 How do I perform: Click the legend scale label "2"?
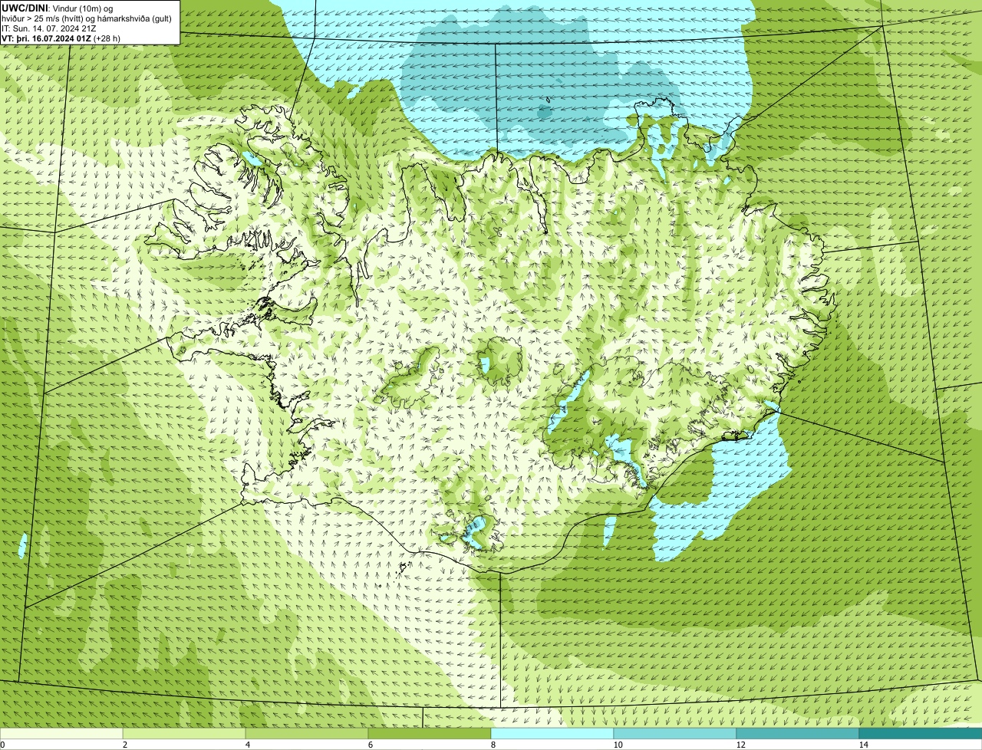coord(124,745)
